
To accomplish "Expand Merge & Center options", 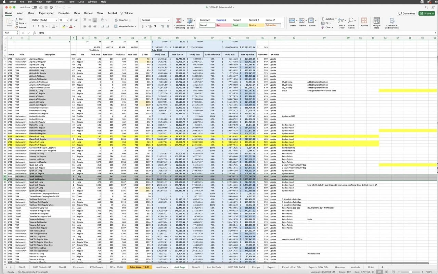I will [x=136, y=26].
